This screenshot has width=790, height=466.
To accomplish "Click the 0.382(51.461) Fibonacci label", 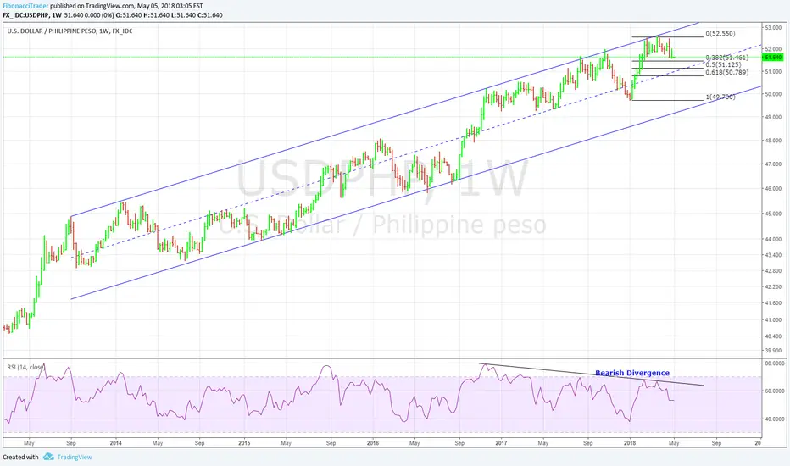I will click(x=727, y=58).
